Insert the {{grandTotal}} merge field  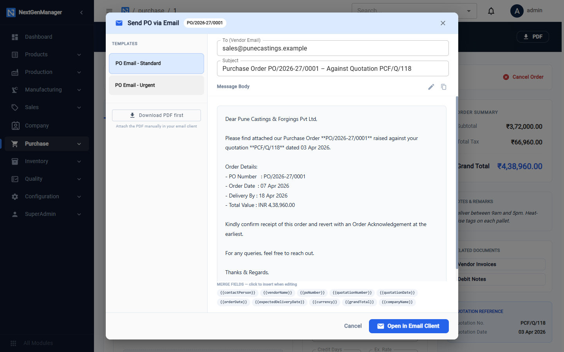coord(360,302)
